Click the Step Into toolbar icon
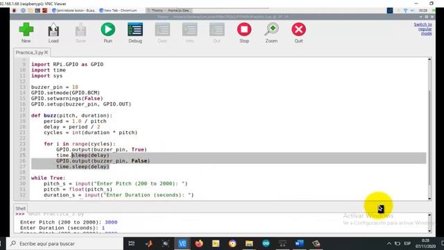The height and width of the screenshot is (250, 444). coord(189,33)
